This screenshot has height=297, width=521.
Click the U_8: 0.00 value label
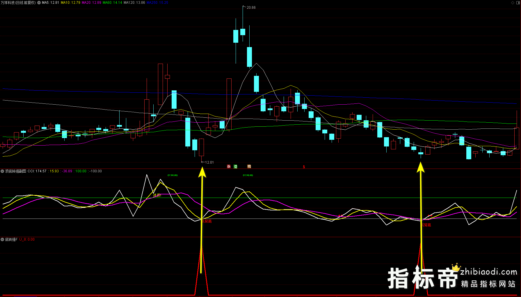(27, 239)
